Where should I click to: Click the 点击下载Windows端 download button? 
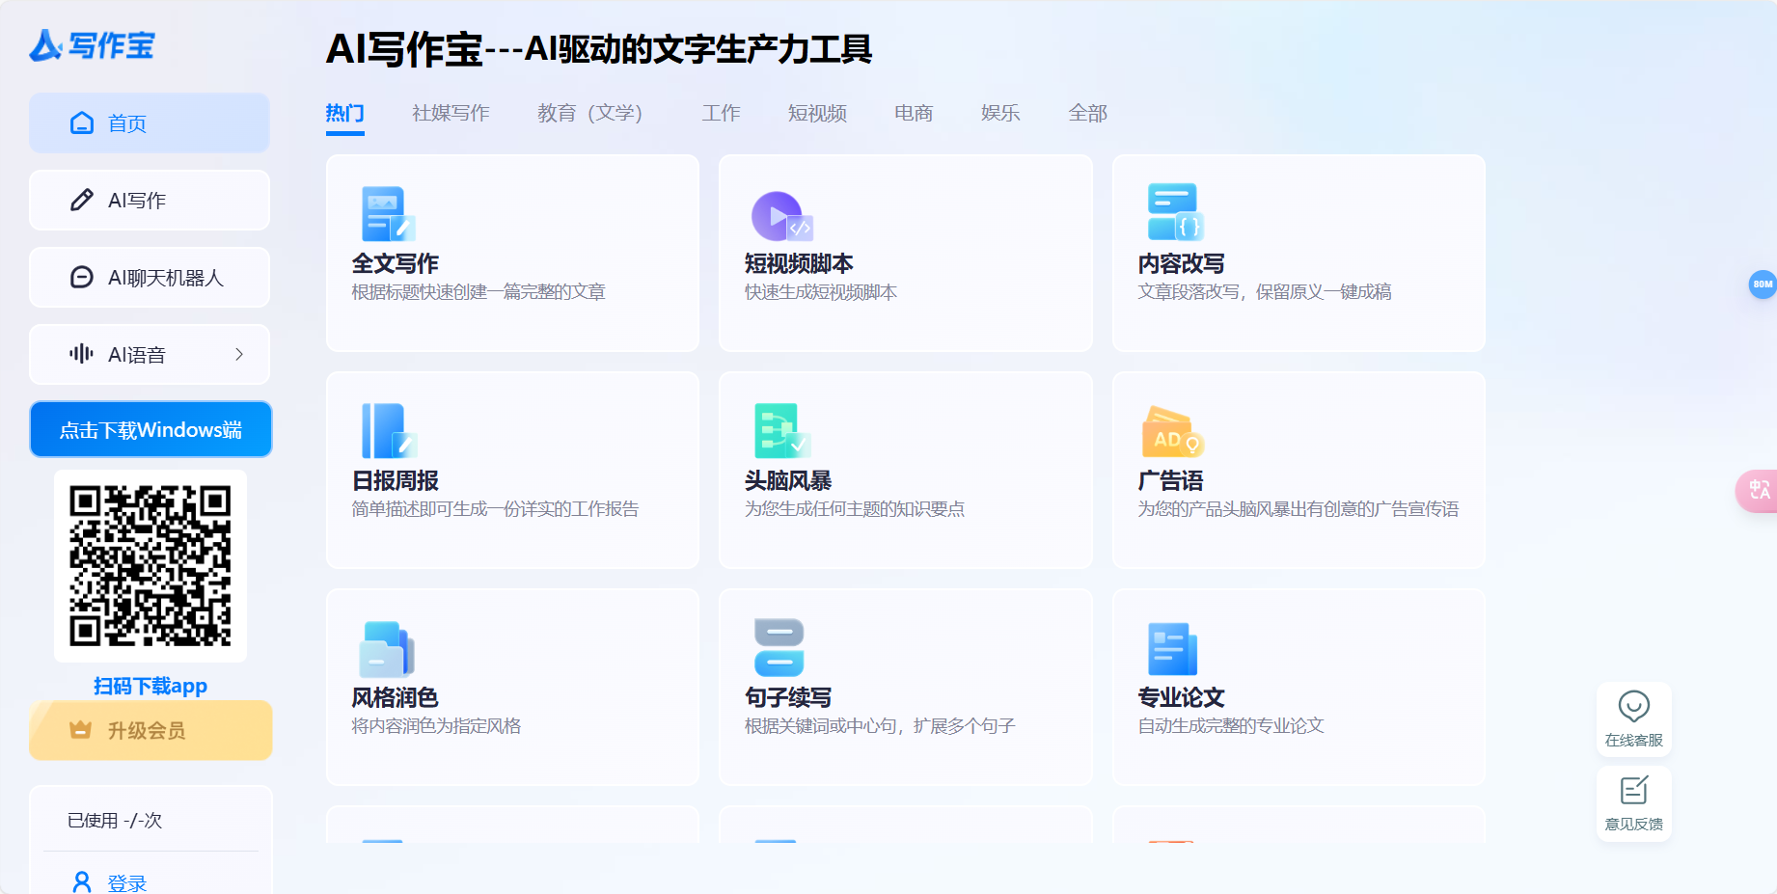[150, 429]
